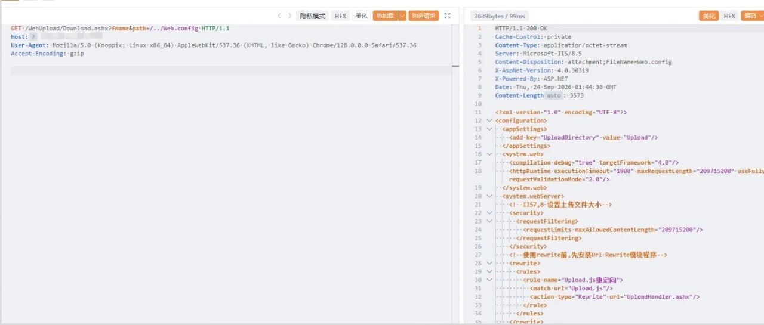Collapse the <security> node at line 22

pos(489,213)
